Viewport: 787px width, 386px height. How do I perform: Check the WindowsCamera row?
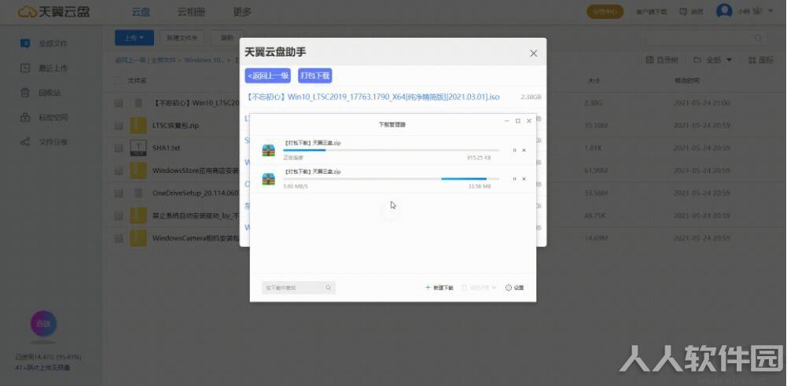pos(119,238)
